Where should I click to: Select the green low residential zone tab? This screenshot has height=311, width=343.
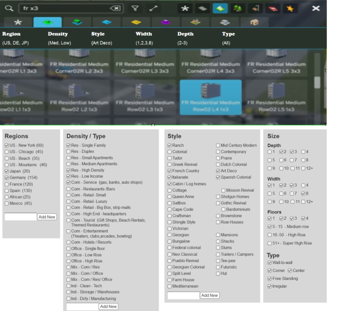pyautogui.click(x=47, y=22)
